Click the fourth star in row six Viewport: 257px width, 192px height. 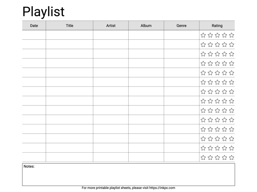[224, 82]
